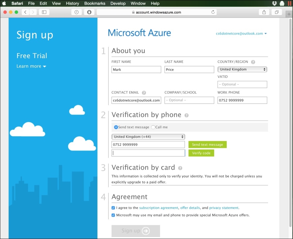The width and height of the screenshot is (293, 239).
Task: Click the address bar showing account.windowsazure.com
Action: coord(156,12)
